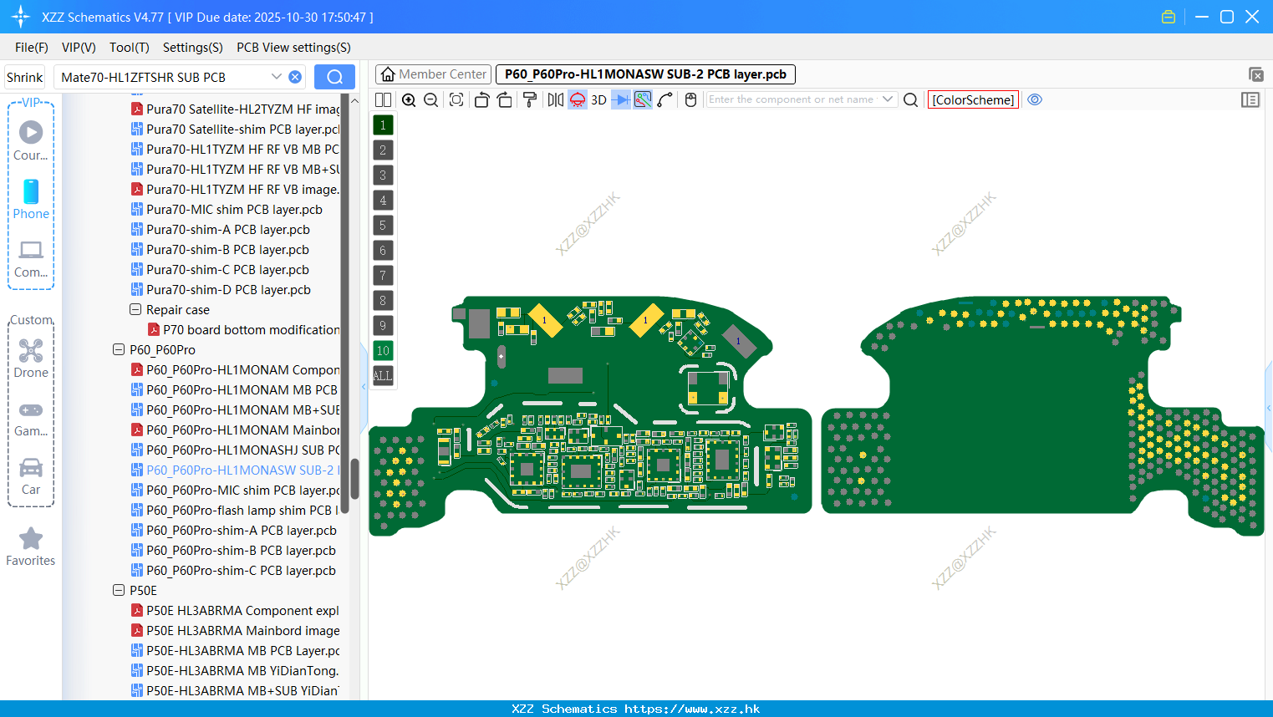Rotate board counterclockwise
This screenshot has height=717, width=1273.
481,99
